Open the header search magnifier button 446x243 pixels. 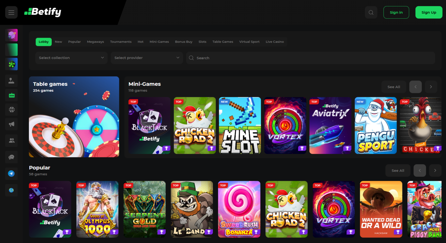[x=371, y=12]
